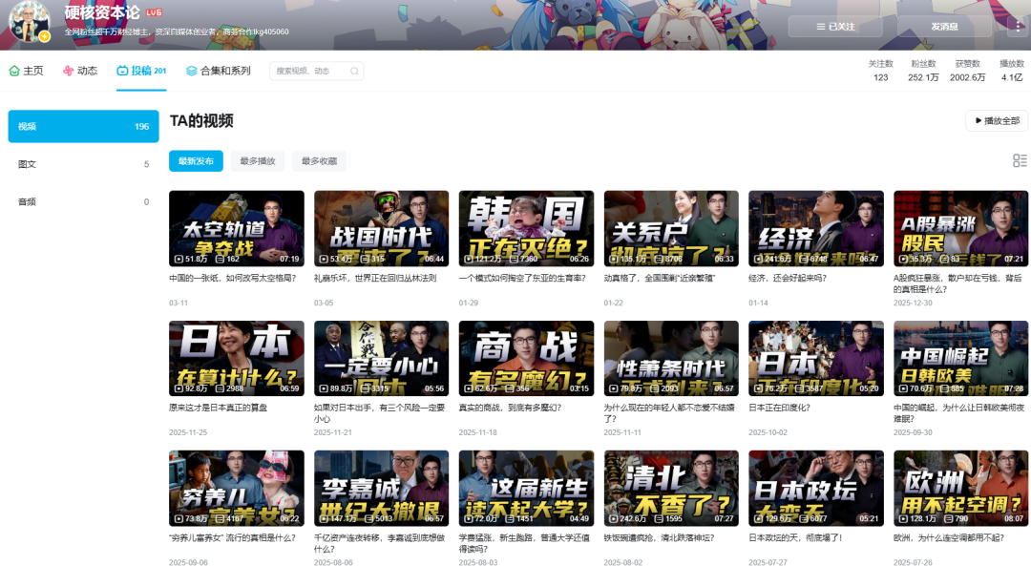Sort videos by 最多播放
The height and width of the screenshot is (566, 1031).
pyautogui.click(x=258, y=161)
